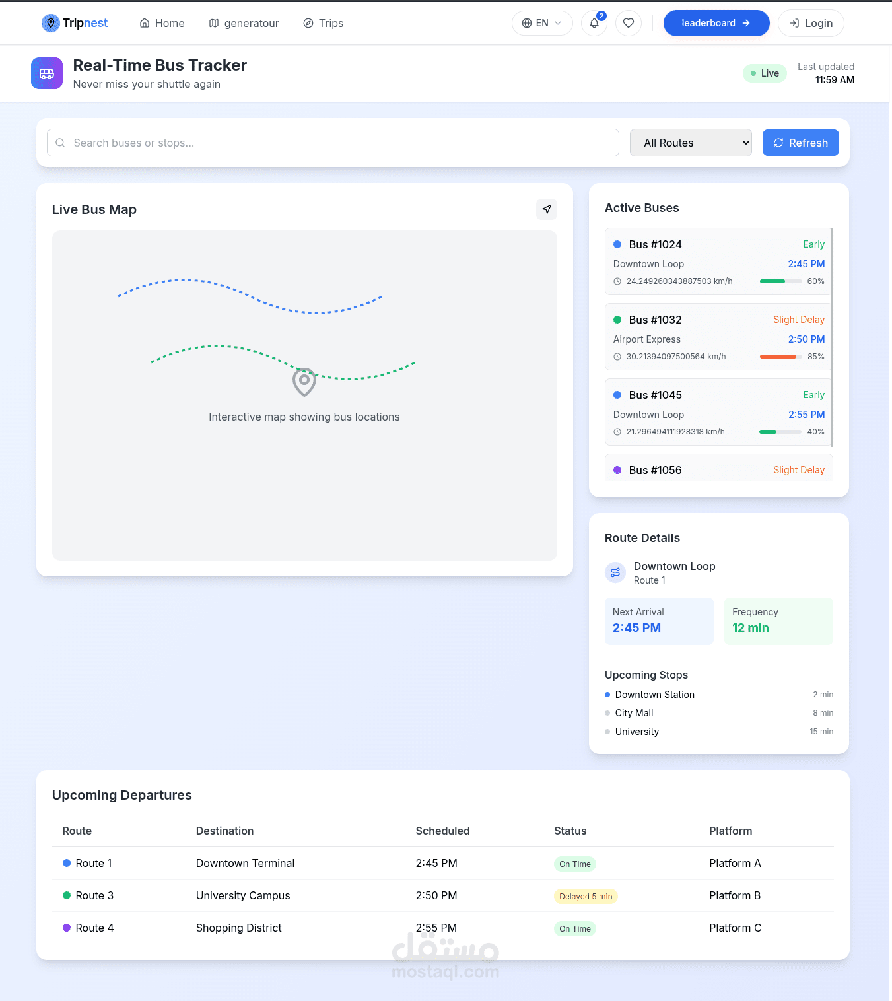892x1001 pixels.
Task: Select the Bus #1032 card title
Action: 655,320
